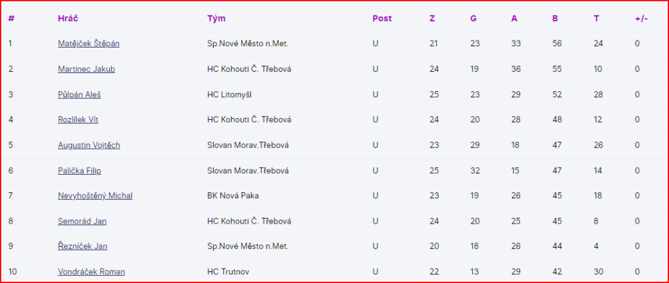Sort by T penalties column header
669x283 pixels.
coord(596,18)
